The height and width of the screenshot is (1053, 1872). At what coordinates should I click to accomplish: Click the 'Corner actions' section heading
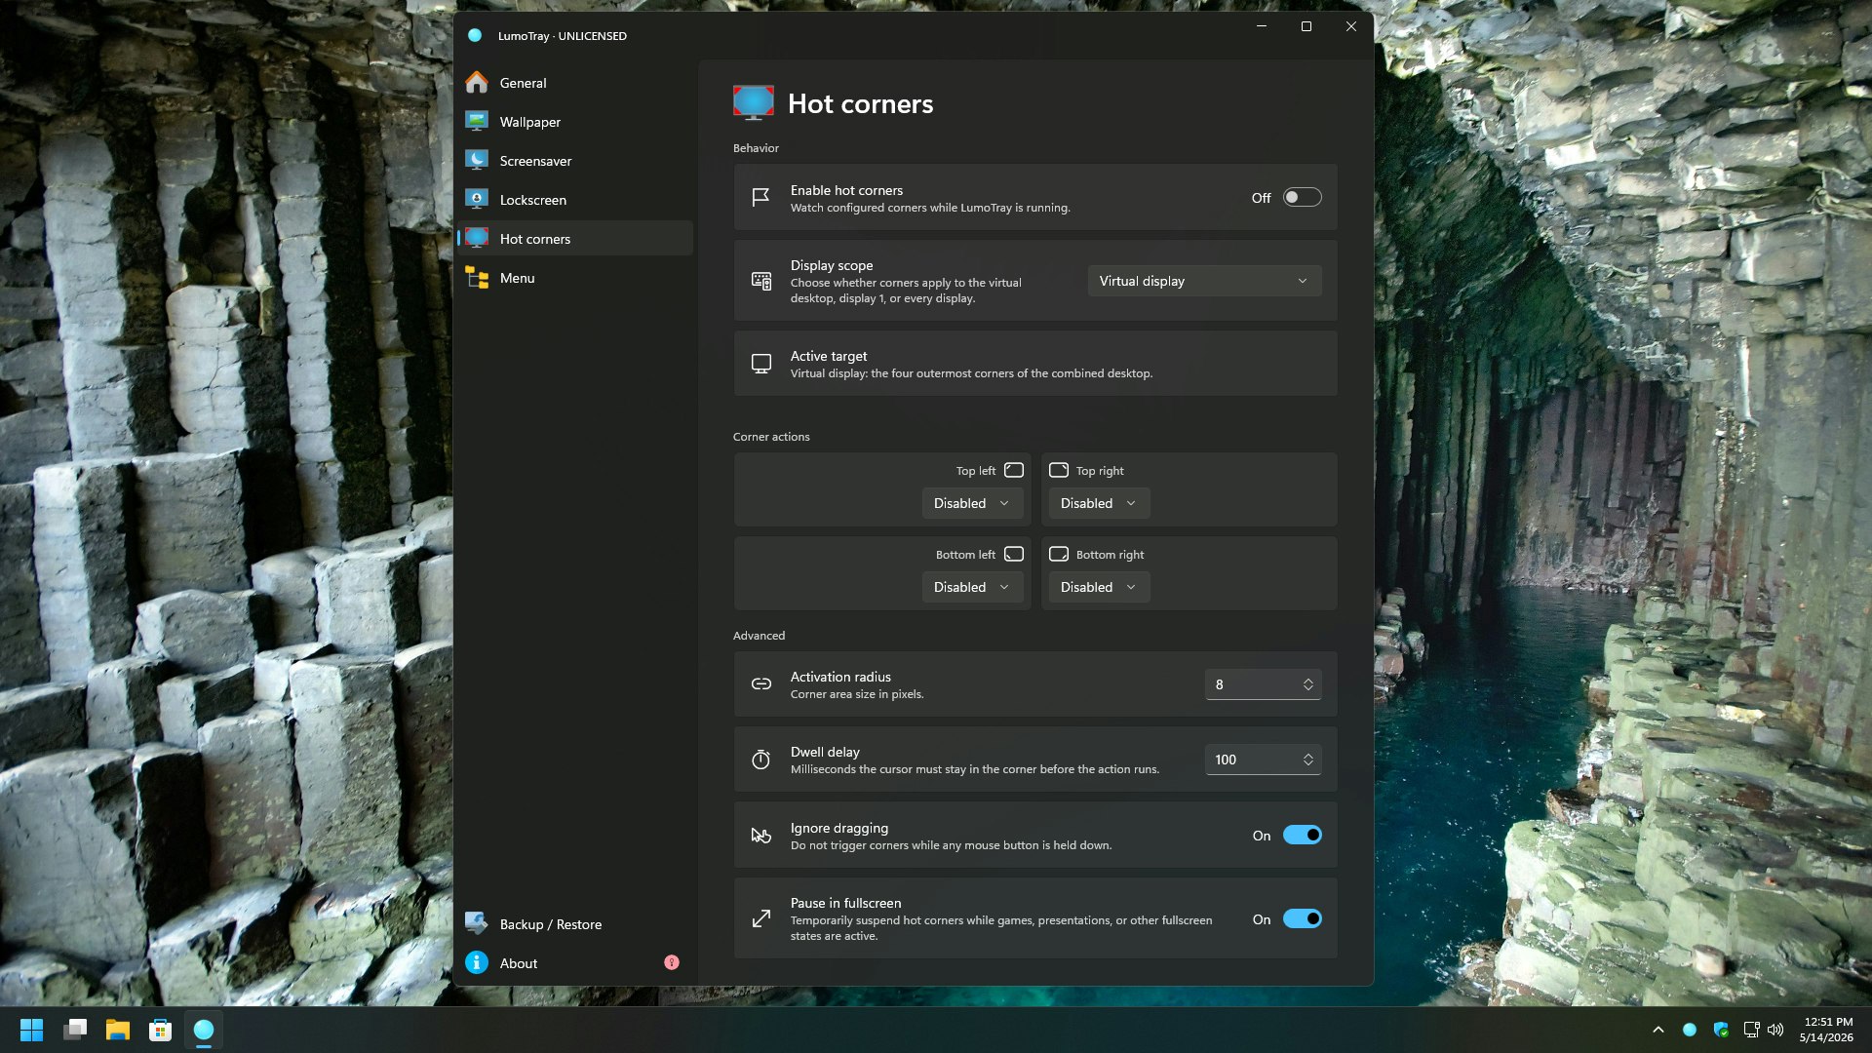pos(771,437)
